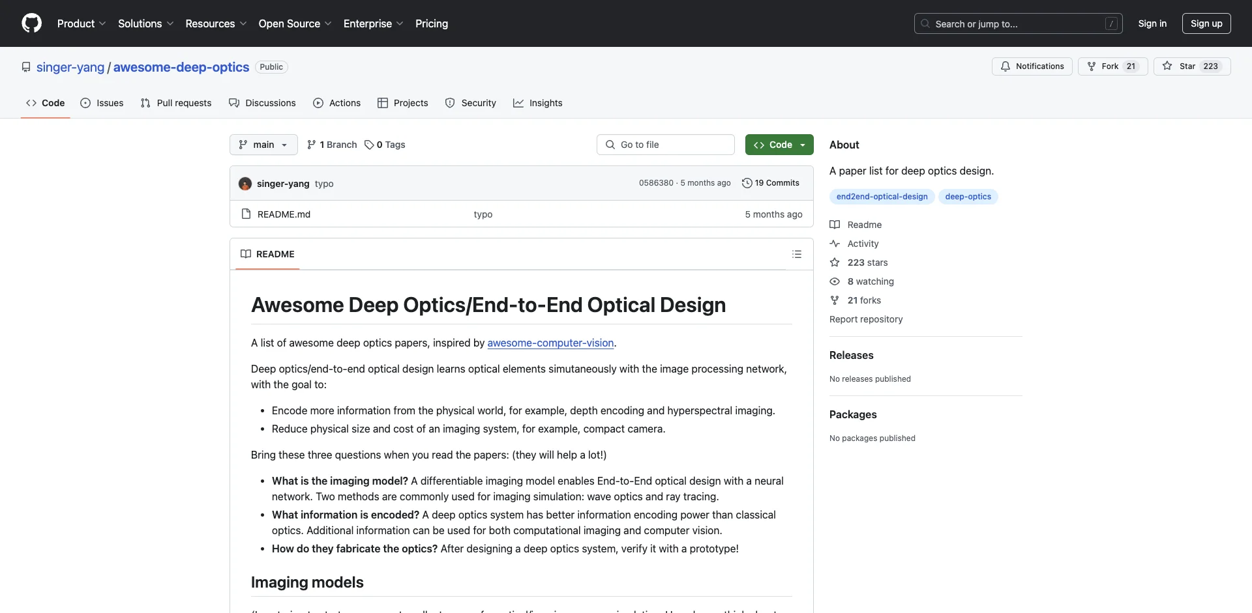
Task: Open the green Code dropdown button
Action: coord(779,145)
